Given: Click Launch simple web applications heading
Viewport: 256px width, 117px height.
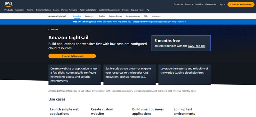Looking at the screenshot, I should point(65,112).
